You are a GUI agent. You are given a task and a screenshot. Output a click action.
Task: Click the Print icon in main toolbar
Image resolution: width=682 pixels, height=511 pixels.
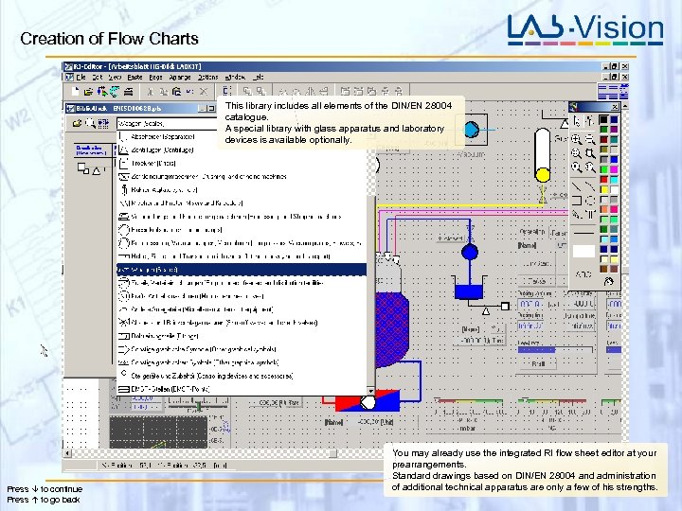(128, 91)
